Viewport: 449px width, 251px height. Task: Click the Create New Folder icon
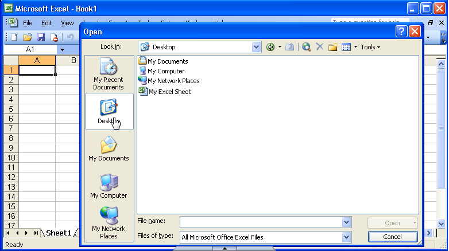coord(332,47)
